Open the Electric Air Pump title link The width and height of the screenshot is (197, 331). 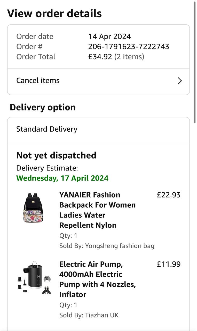click(x=97, y=279)
